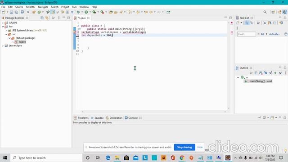Open the Run button dropdown arrow
This screenshot has width=288, height=162.
click(x=90, y=12)
